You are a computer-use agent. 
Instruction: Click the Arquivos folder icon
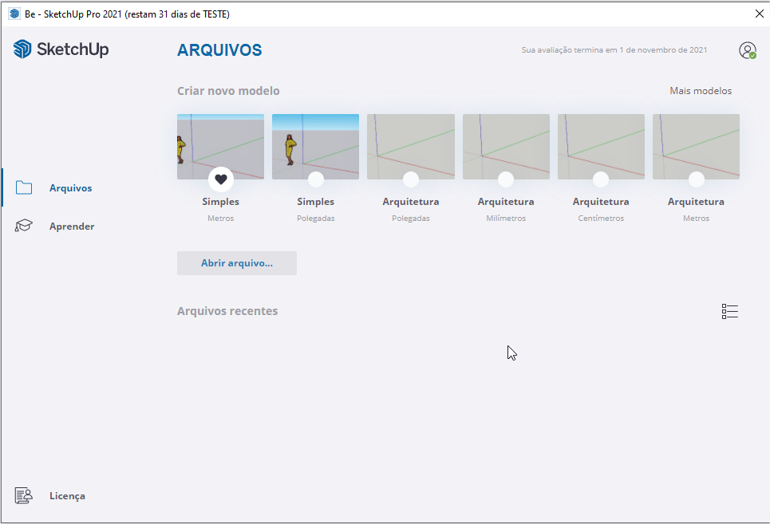coord(24,187)
